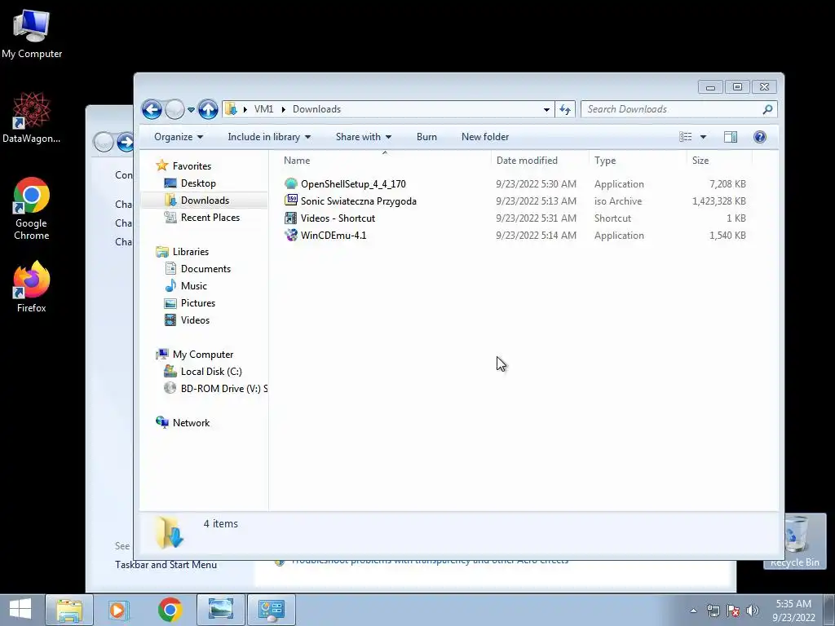Launch Google Chrome desktop shortcut
The height and width of the screenshot is (626, 835).
[32, 209]
